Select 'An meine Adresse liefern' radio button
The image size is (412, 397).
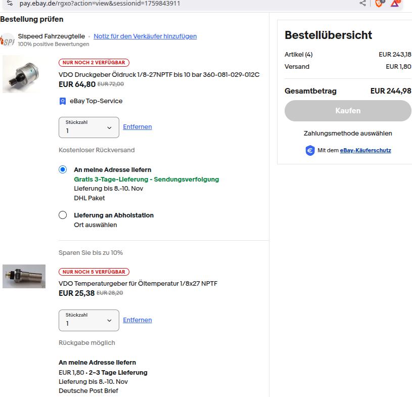pos(63,170)
